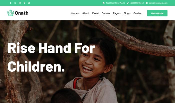
Task: Expand the Home menu chevron
Action: (x=79, y=13)
